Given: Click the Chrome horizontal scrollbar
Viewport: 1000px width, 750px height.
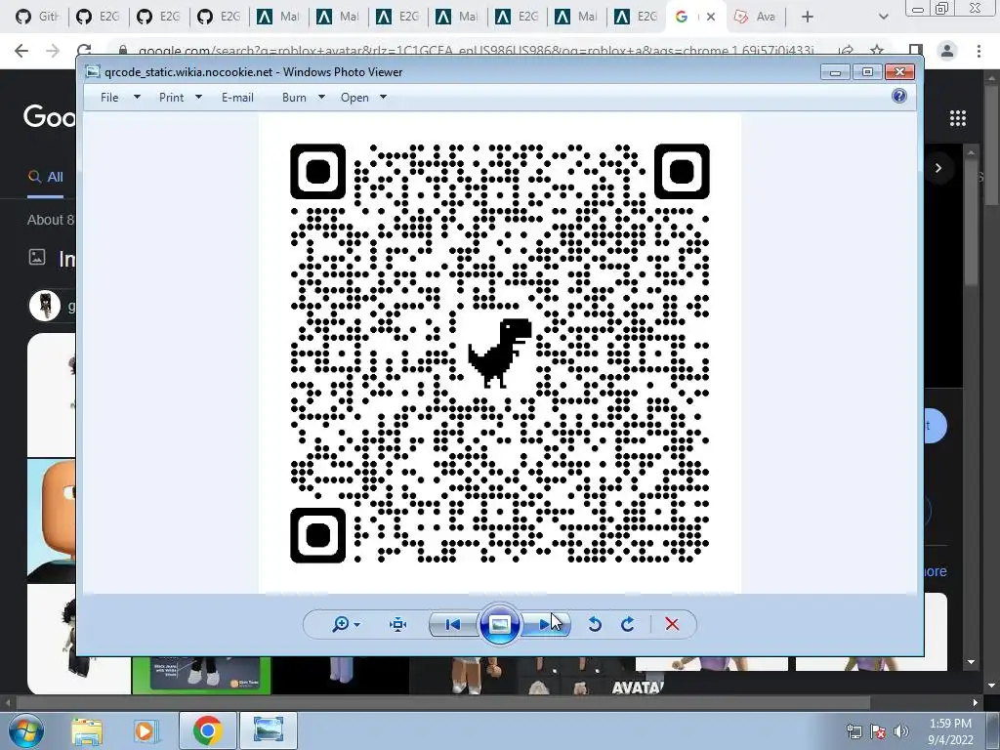Looking at the screenshot, I should [x=443, y=703].
